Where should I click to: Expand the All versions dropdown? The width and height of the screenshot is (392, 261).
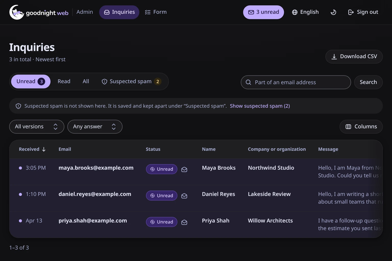[x=37, y=127]
